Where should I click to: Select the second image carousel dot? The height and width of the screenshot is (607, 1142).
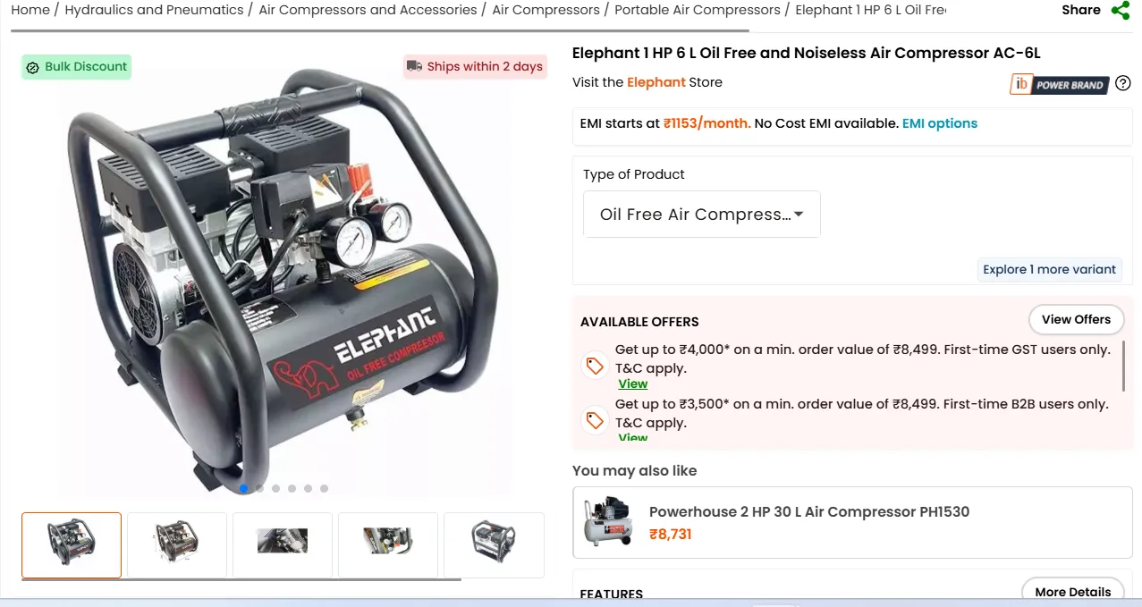259,489
